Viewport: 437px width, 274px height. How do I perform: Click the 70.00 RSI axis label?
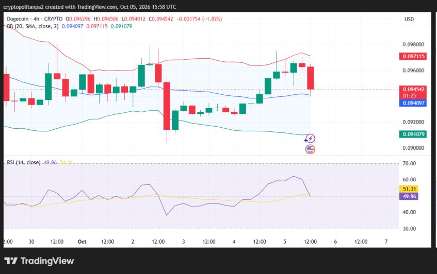click(409, 163)
